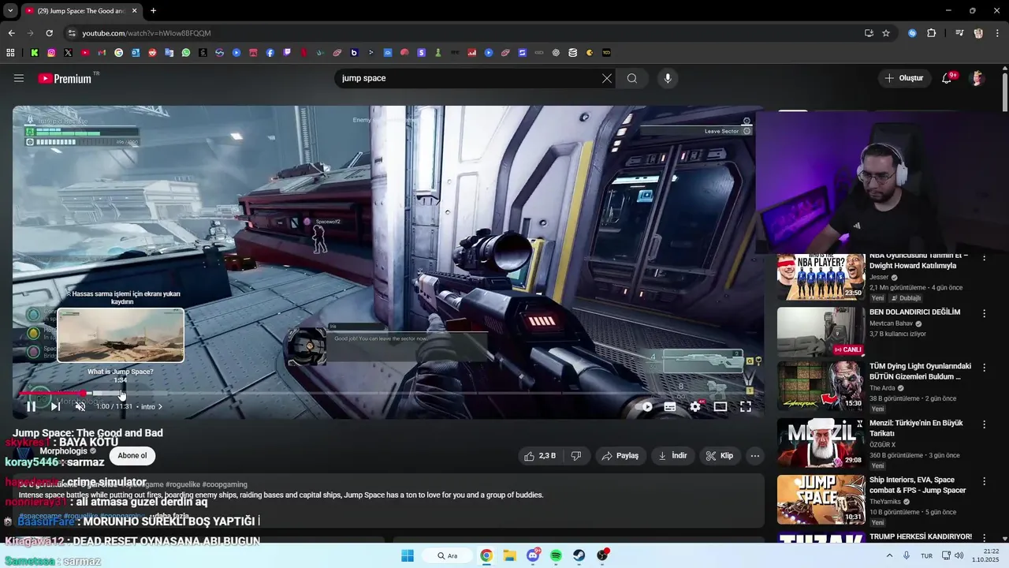Open the Chrome extensions puzzle icon
The image size is (1009, 568).
coord(932,33)
